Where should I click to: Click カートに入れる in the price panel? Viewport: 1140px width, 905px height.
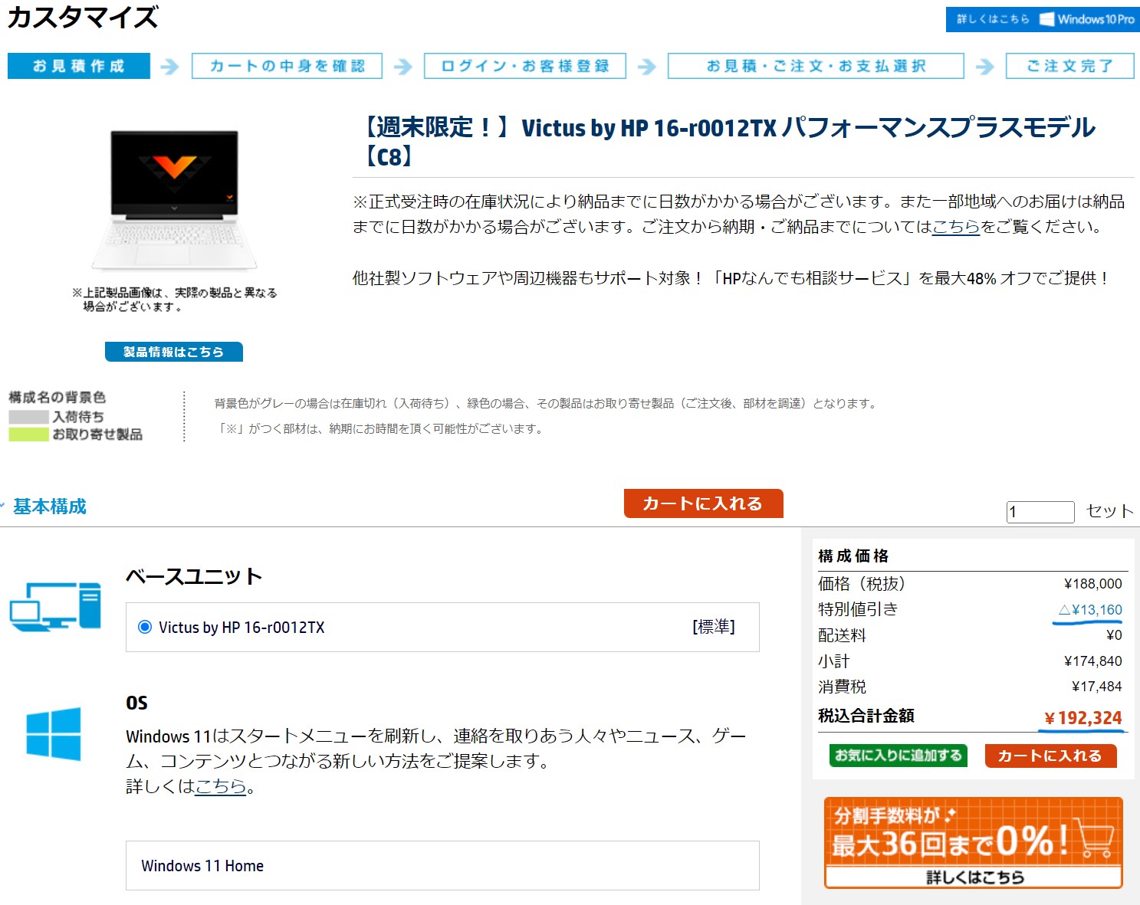(x=1050, y=756)
